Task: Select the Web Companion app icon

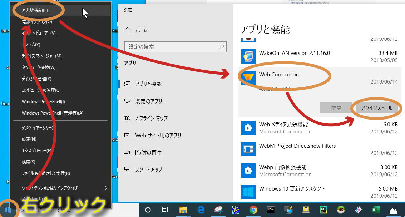Action: tap(248, 78)
